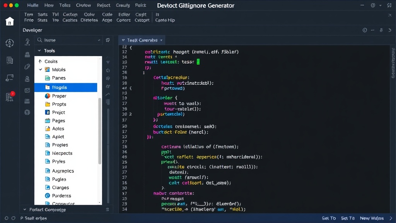Click the refresh icon in the status bar
This screenshot has width=396, height=223.
[14, 218]
